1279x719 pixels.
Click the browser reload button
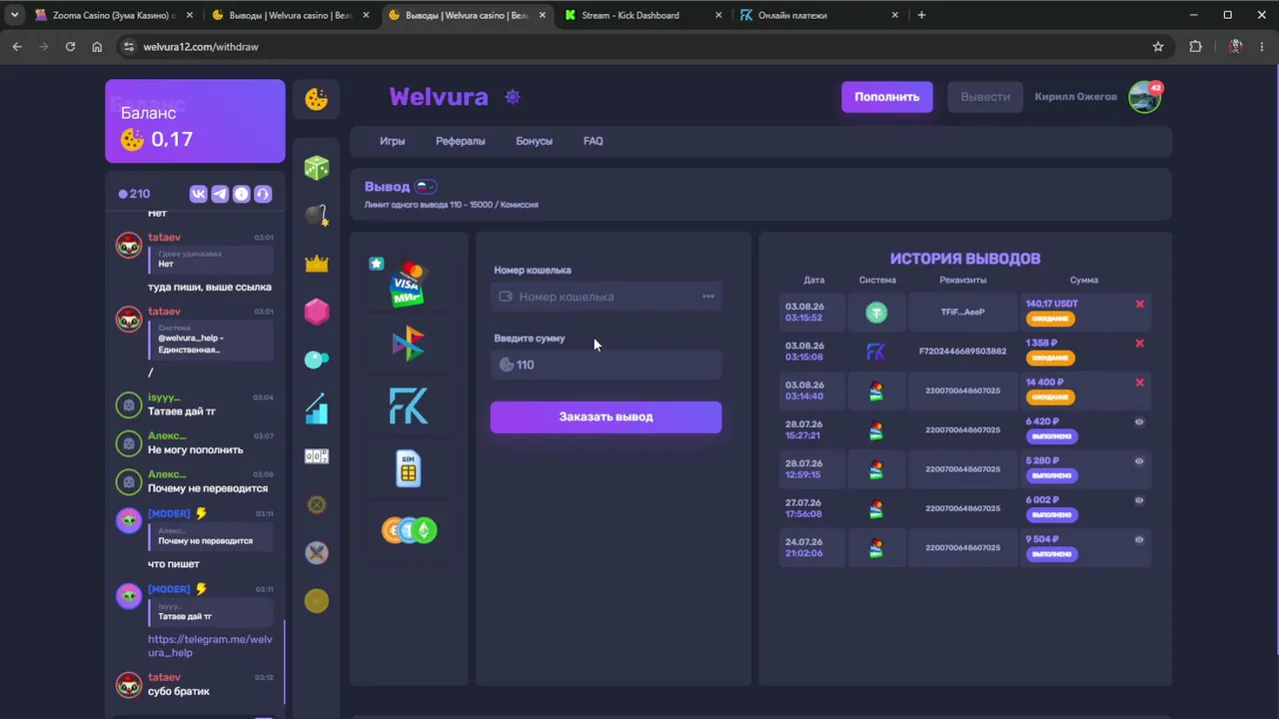pyautogui.click(x=70, y=46)
